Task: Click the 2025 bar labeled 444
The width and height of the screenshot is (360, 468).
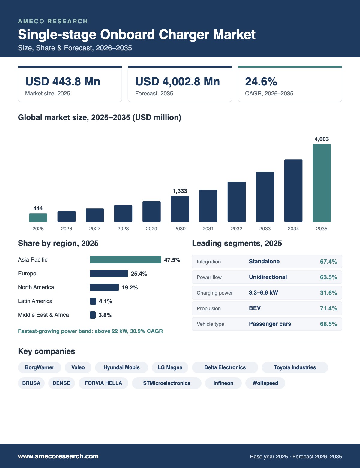Action: coord(38,217)
